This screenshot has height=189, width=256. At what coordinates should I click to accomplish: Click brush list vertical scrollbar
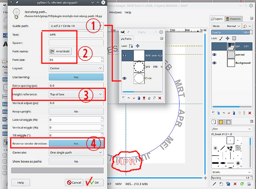click(250, 152)
